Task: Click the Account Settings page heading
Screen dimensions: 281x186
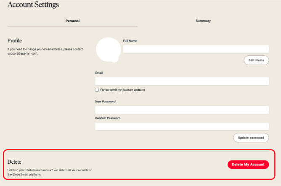Action: tap(33, 5)
